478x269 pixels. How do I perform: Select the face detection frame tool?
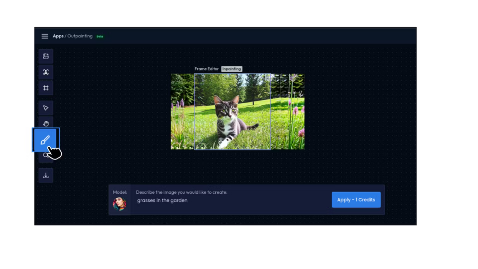46,72
